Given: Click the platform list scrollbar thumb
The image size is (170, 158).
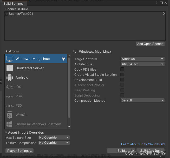Looking at the screenshot, I should (x=69, y=88).
